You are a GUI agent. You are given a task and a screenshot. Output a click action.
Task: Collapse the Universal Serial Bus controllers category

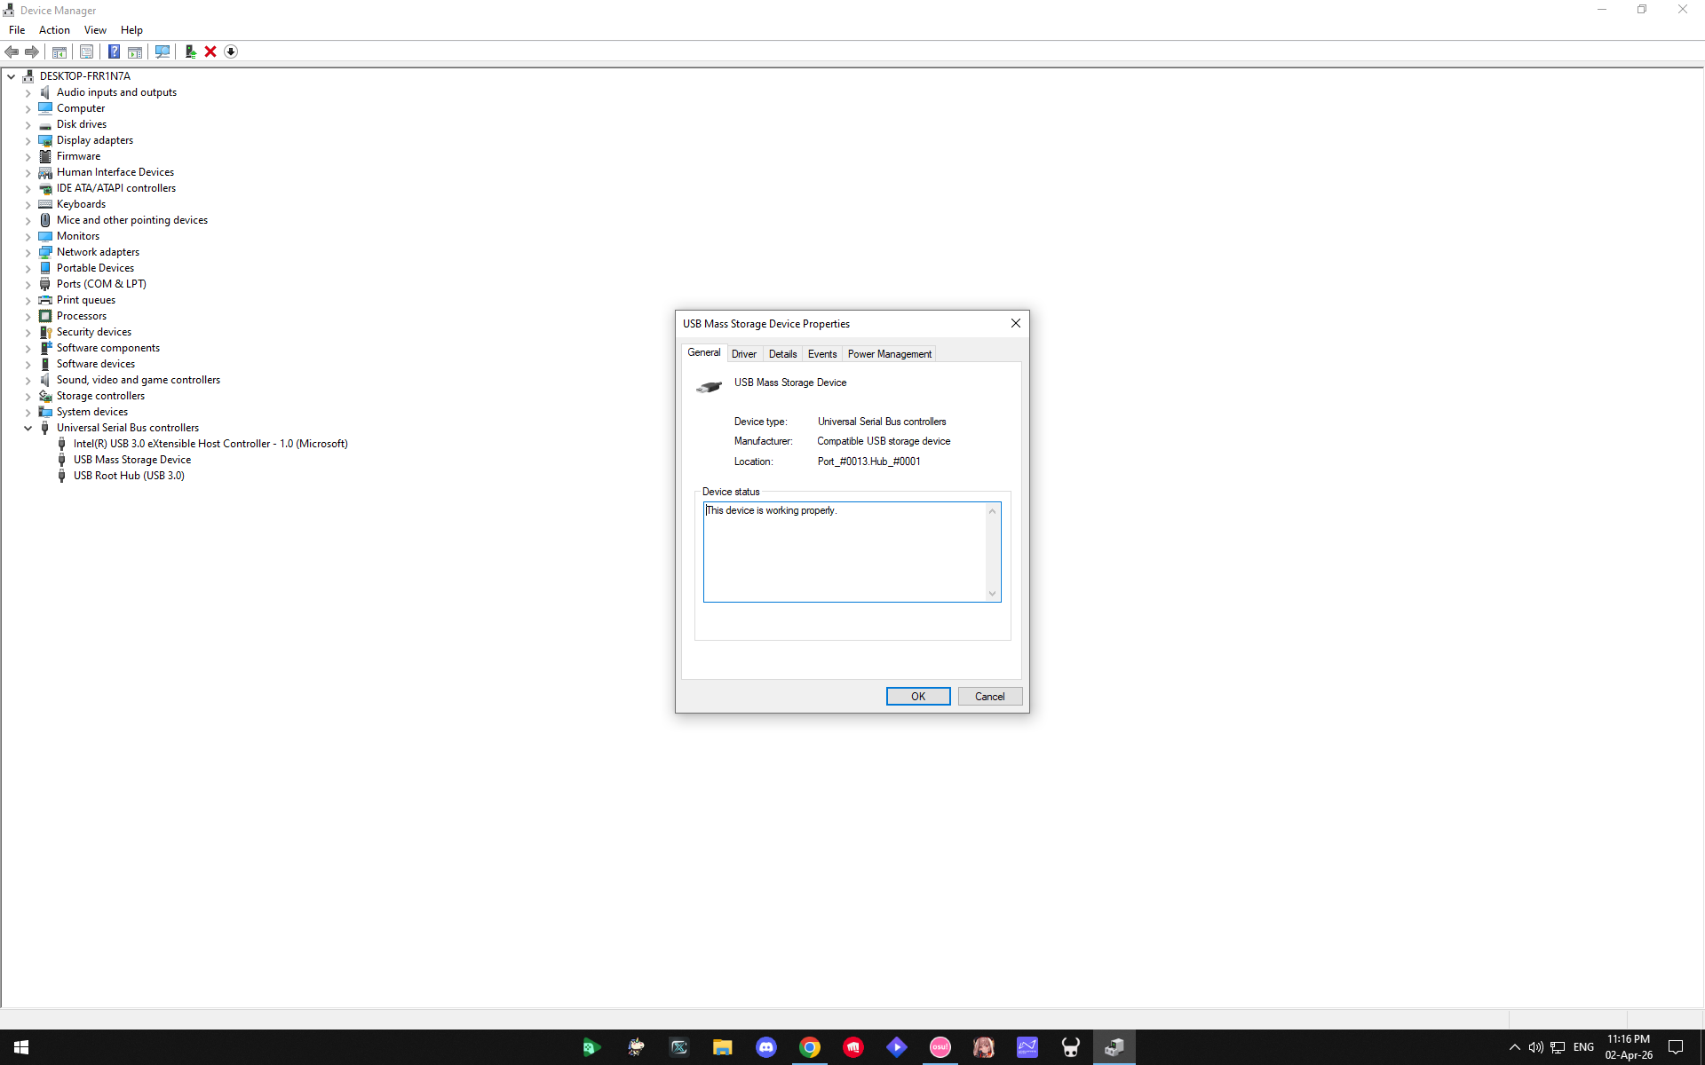[x=28, y=428]
